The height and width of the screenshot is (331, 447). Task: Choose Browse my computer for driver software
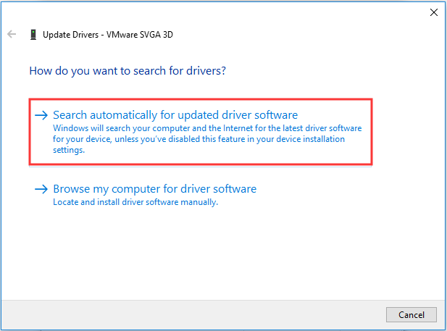pos(154,189)
